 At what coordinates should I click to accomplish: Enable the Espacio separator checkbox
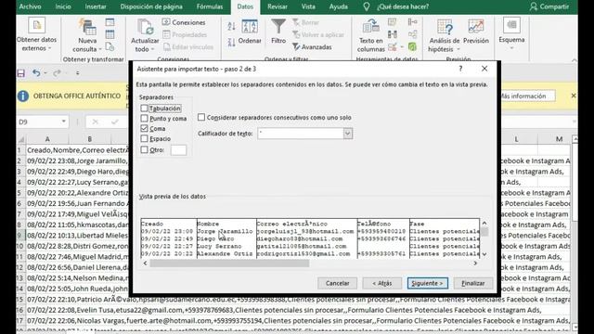tap(144, 138)
